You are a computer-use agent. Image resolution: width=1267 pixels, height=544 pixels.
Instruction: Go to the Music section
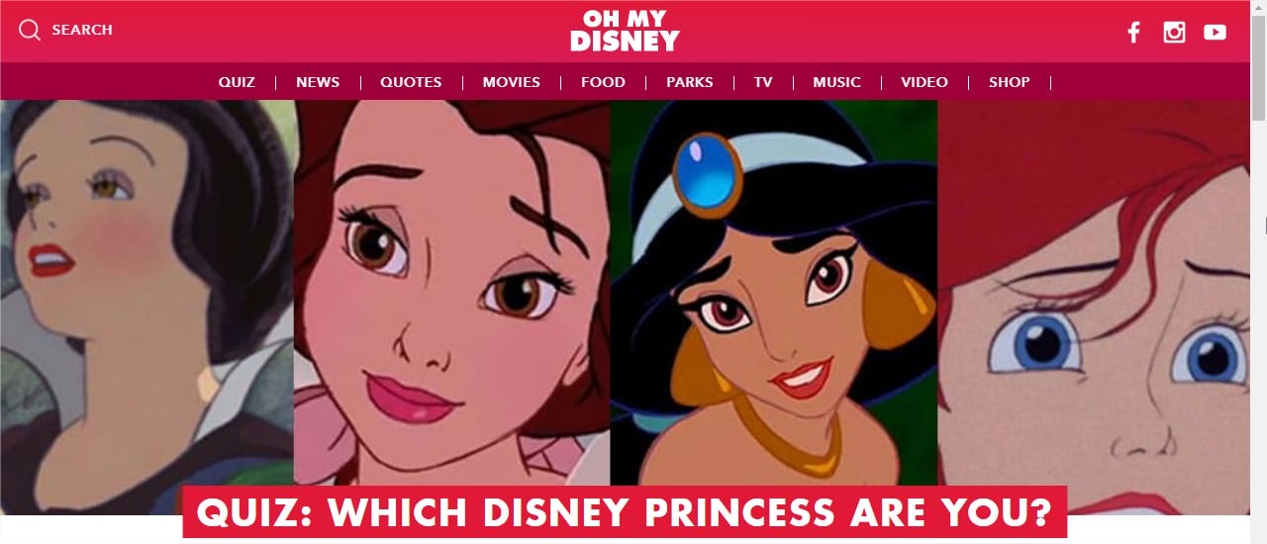point(836,82)
